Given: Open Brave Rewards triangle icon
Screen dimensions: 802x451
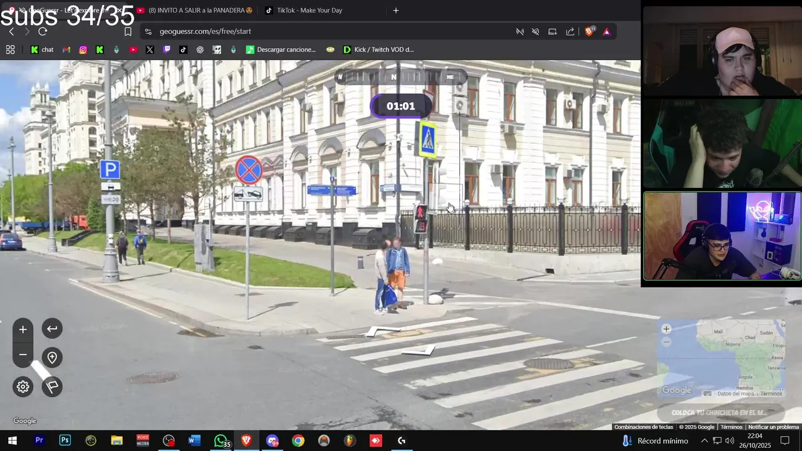Looking at the screenshot, I should point(607,31).
